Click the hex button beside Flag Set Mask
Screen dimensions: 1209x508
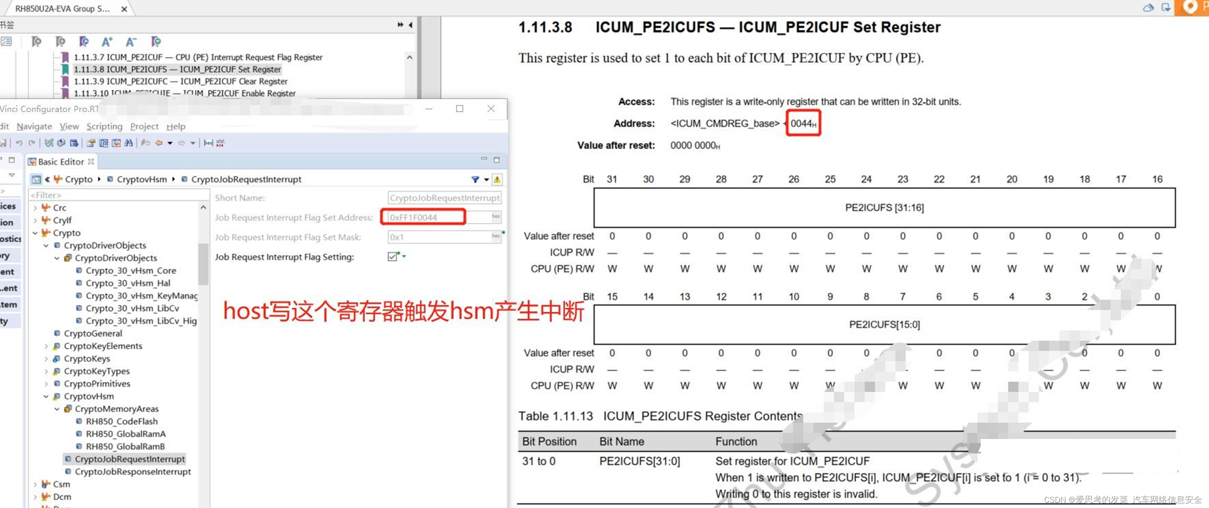coord(495,237)
